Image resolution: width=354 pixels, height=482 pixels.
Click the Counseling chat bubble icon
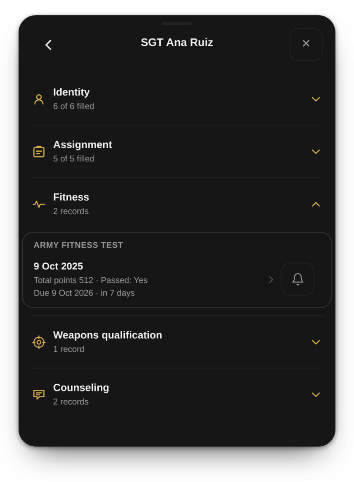pos(39,394)
